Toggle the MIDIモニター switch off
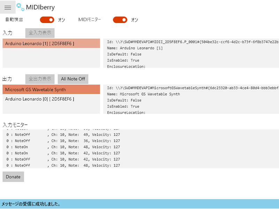Image resolution: width=279 pixels, height=209 pixels. [x=120, y=20]
